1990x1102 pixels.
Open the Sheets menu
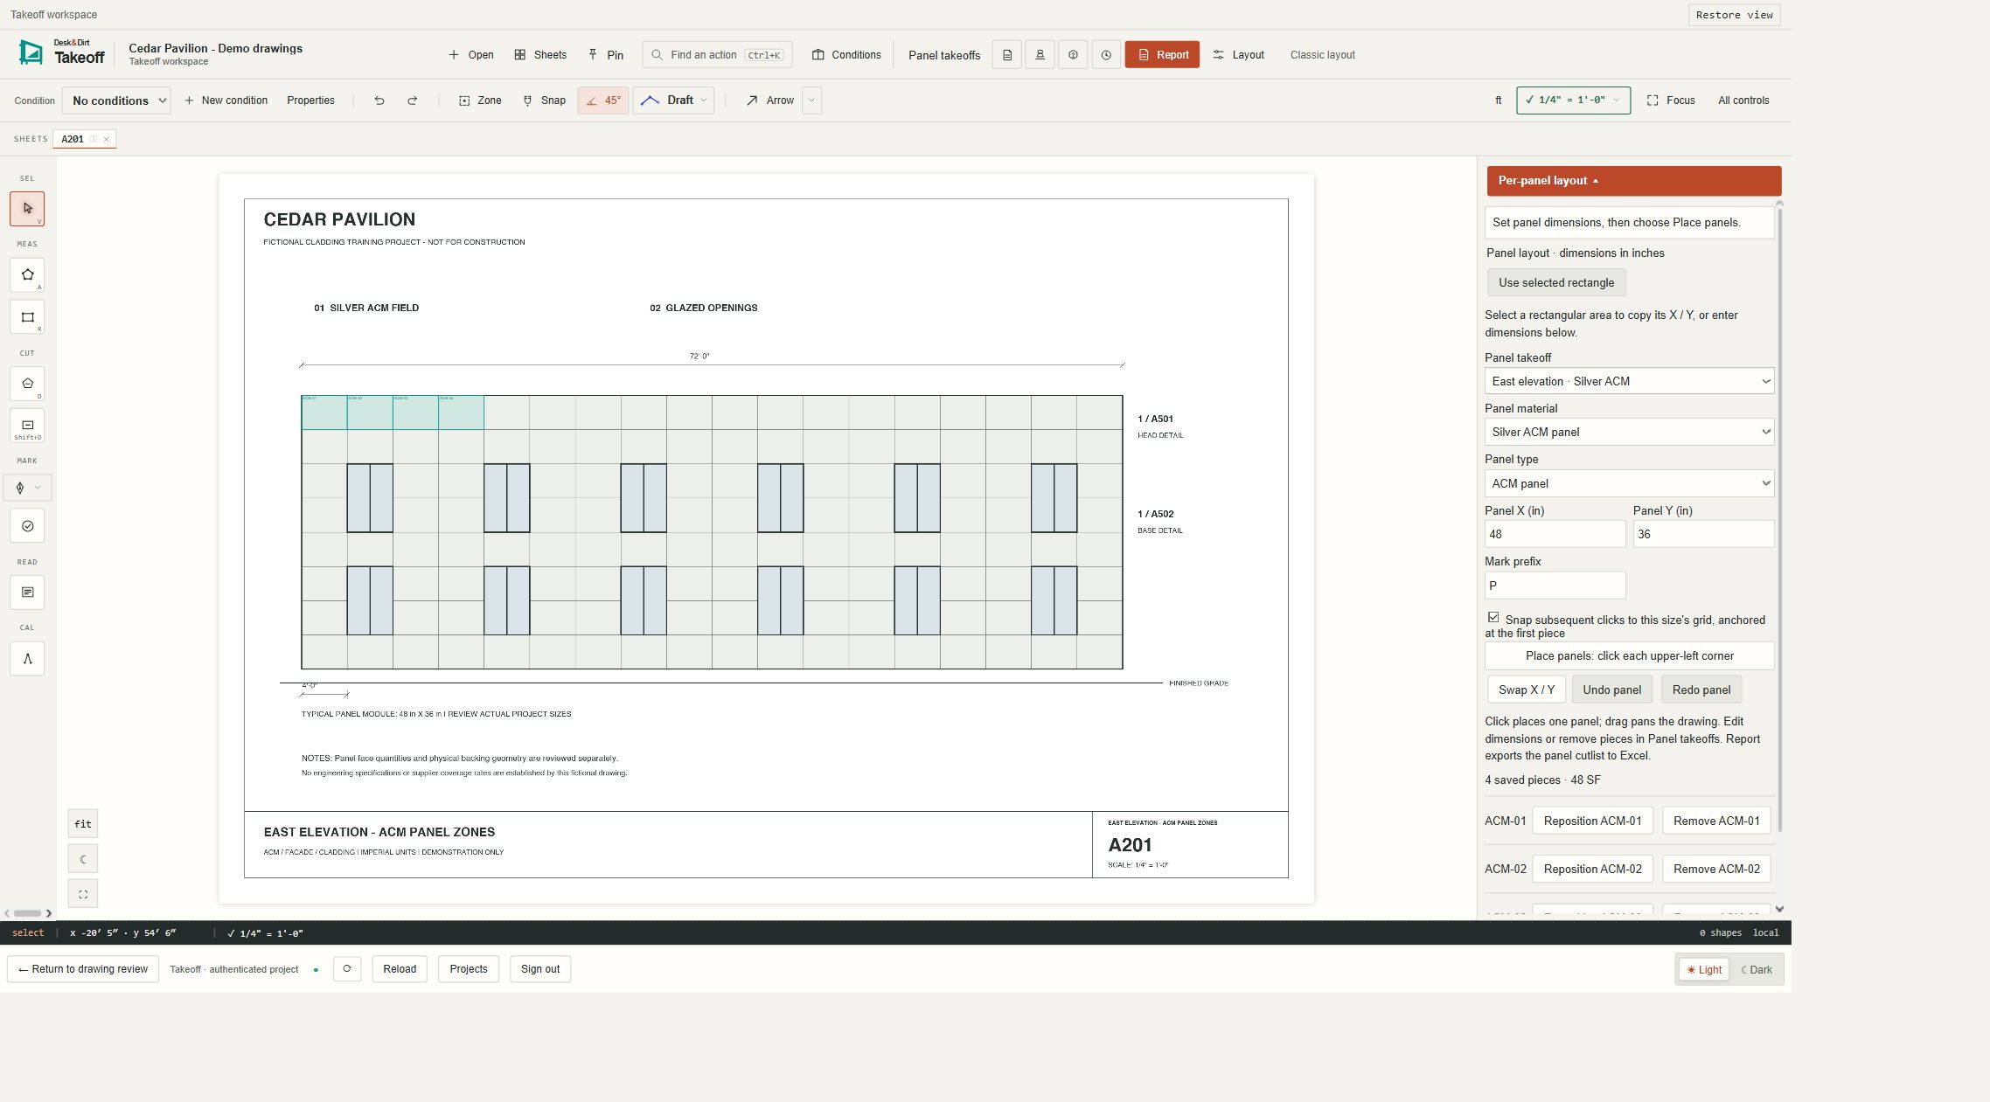pos(540,55)
